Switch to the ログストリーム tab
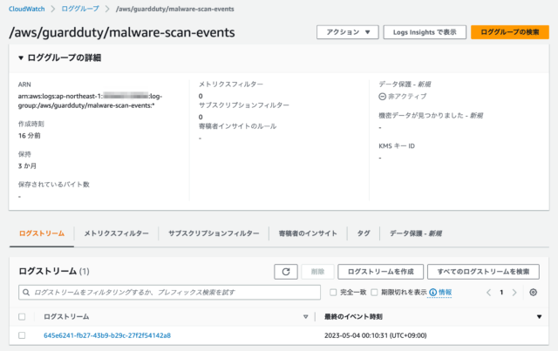This screenshot has height=351, width=558. pyautogui.click(x=42, y=233)
